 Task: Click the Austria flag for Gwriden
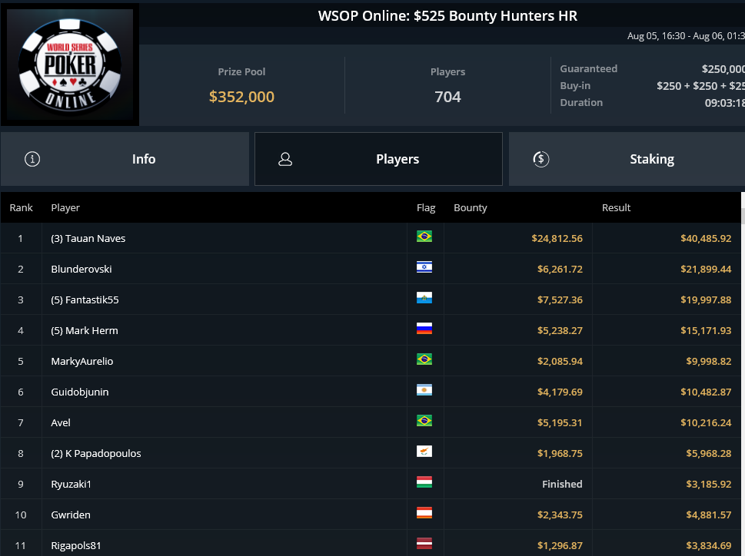(x=424, y=513)
